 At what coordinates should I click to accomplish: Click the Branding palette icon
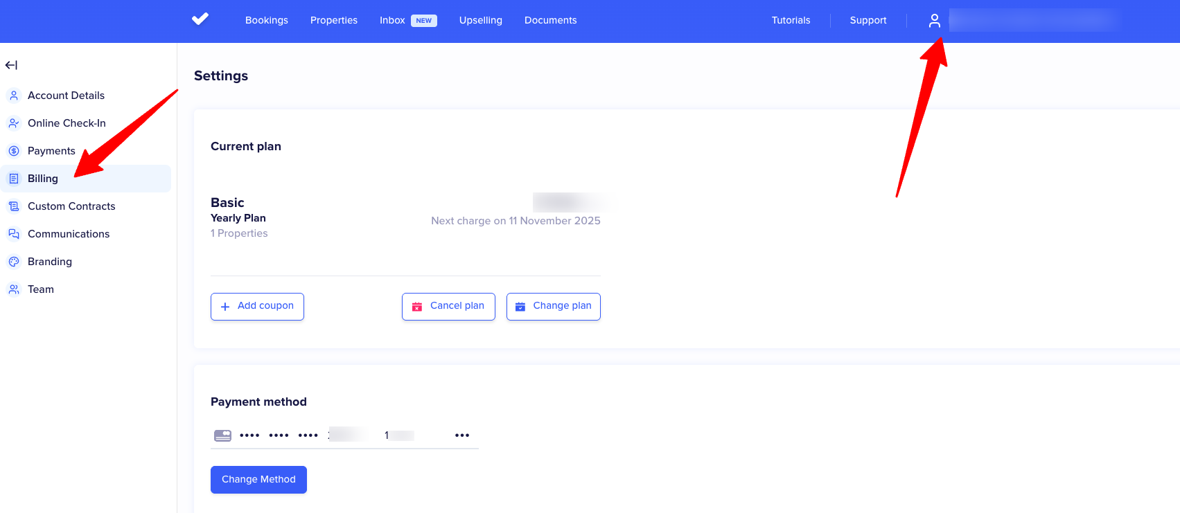pyautogui.click(x=14, y=262)
